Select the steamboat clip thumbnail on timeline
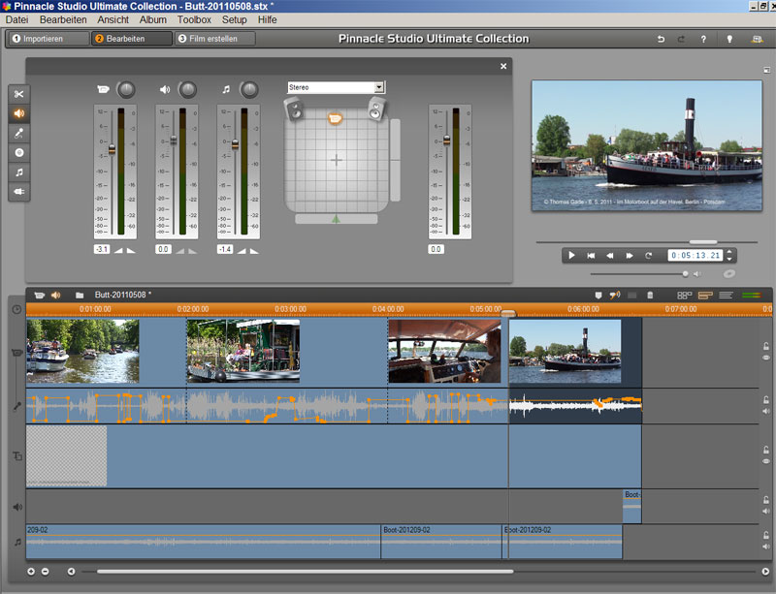The image size is (776, 594). point(566,351)
